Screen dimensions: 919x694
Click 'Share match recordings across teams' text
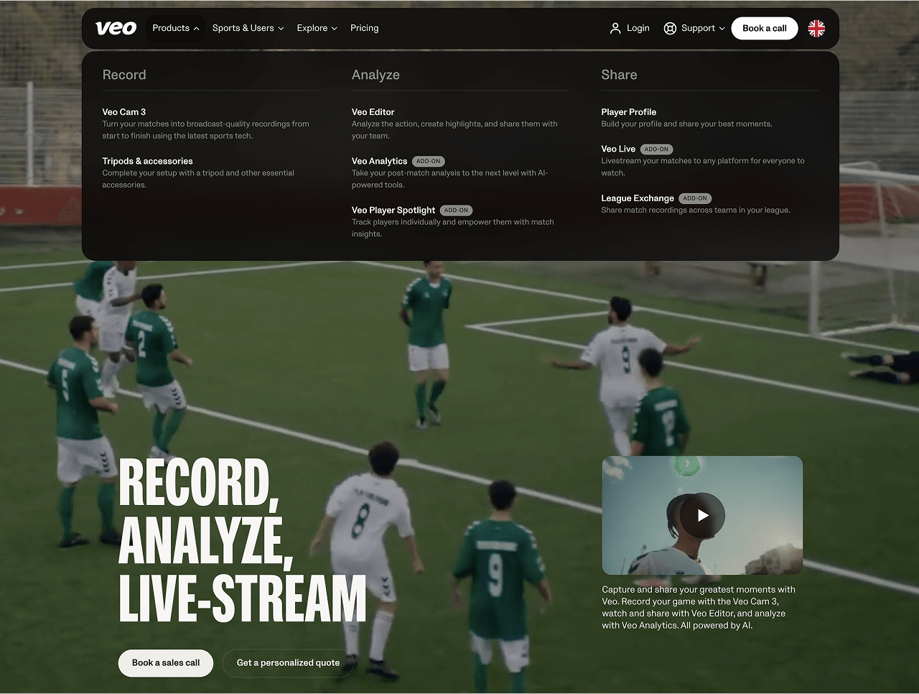click(x=695, y=210)
